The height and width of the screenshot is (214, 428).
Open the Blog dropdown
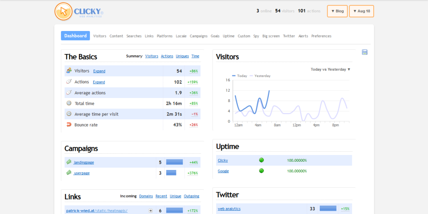(x=337, y=11)
